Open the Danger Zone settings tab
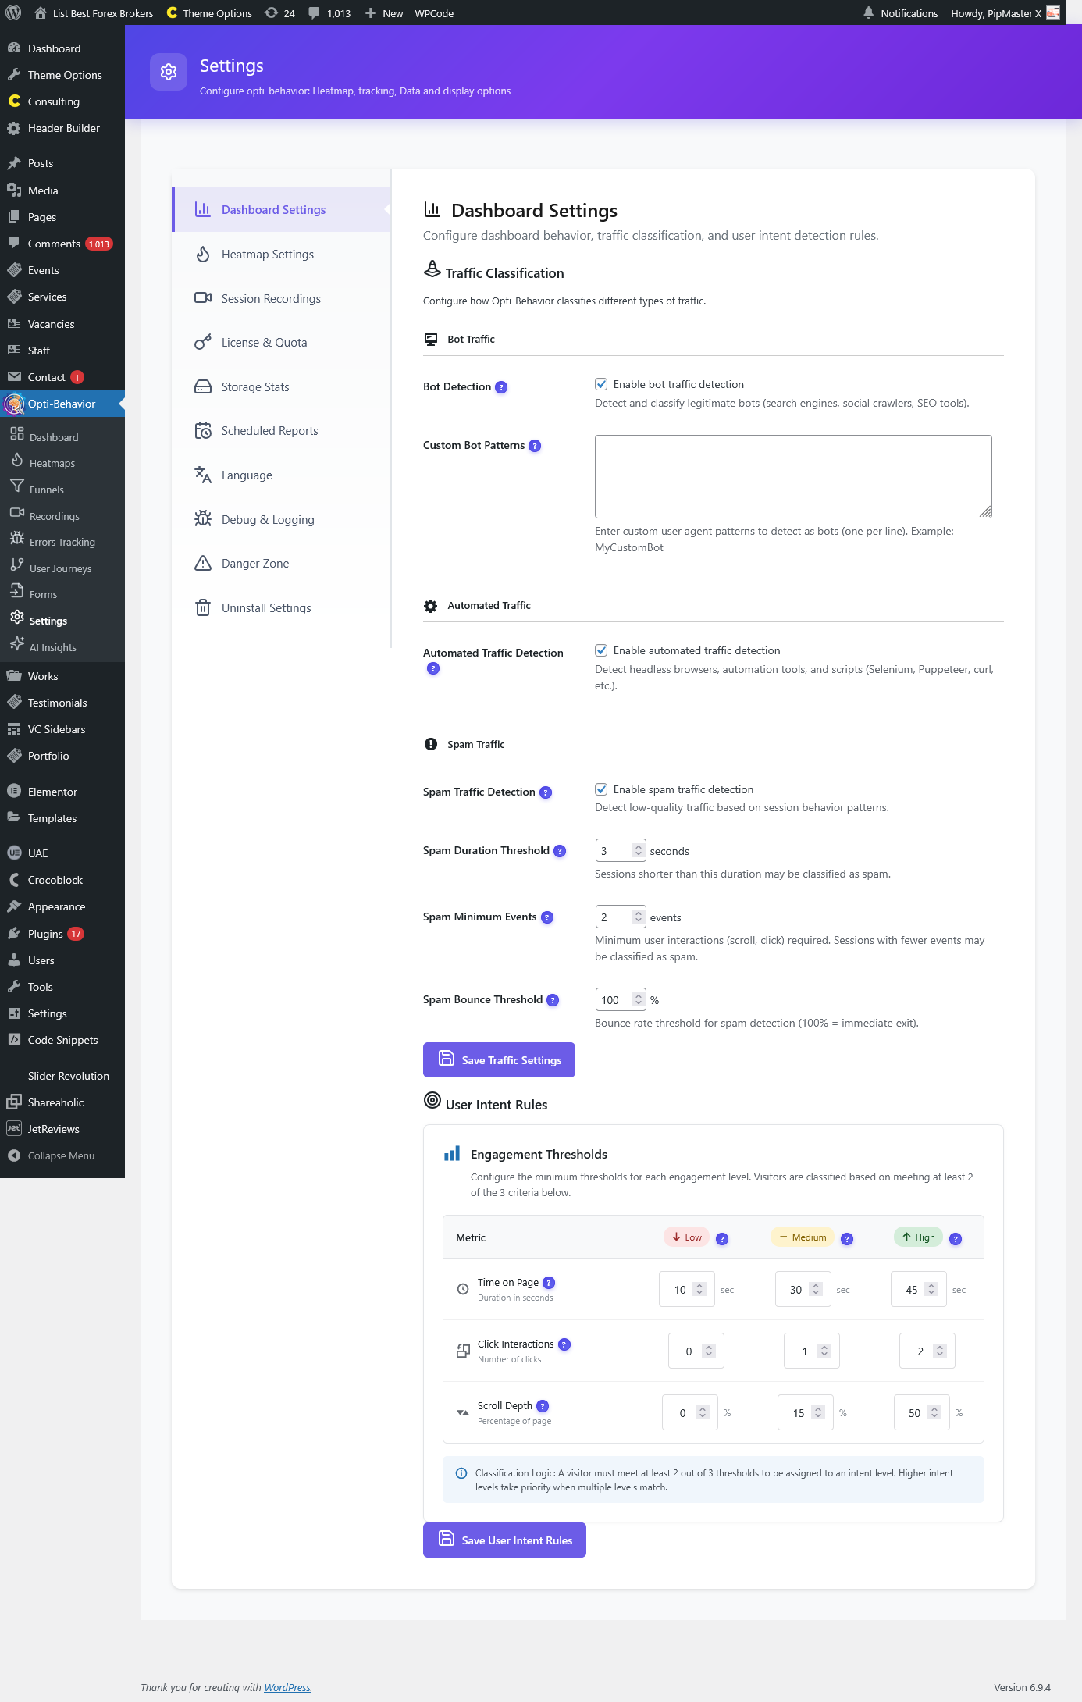Screen dimensions: 1082x1702 pos(254,564)
